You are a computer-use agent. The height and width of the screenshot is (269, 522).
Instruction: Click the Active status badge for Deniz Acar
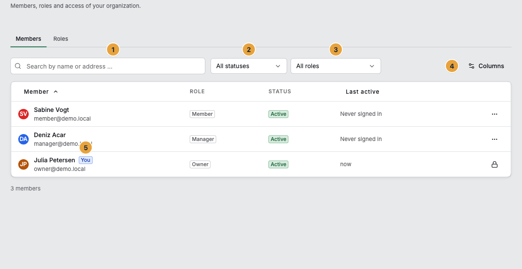278,139
